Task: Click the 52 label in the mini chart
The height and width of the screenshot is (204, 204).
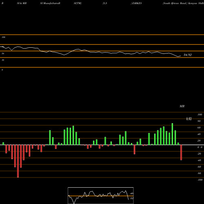Action: (132, 198)
